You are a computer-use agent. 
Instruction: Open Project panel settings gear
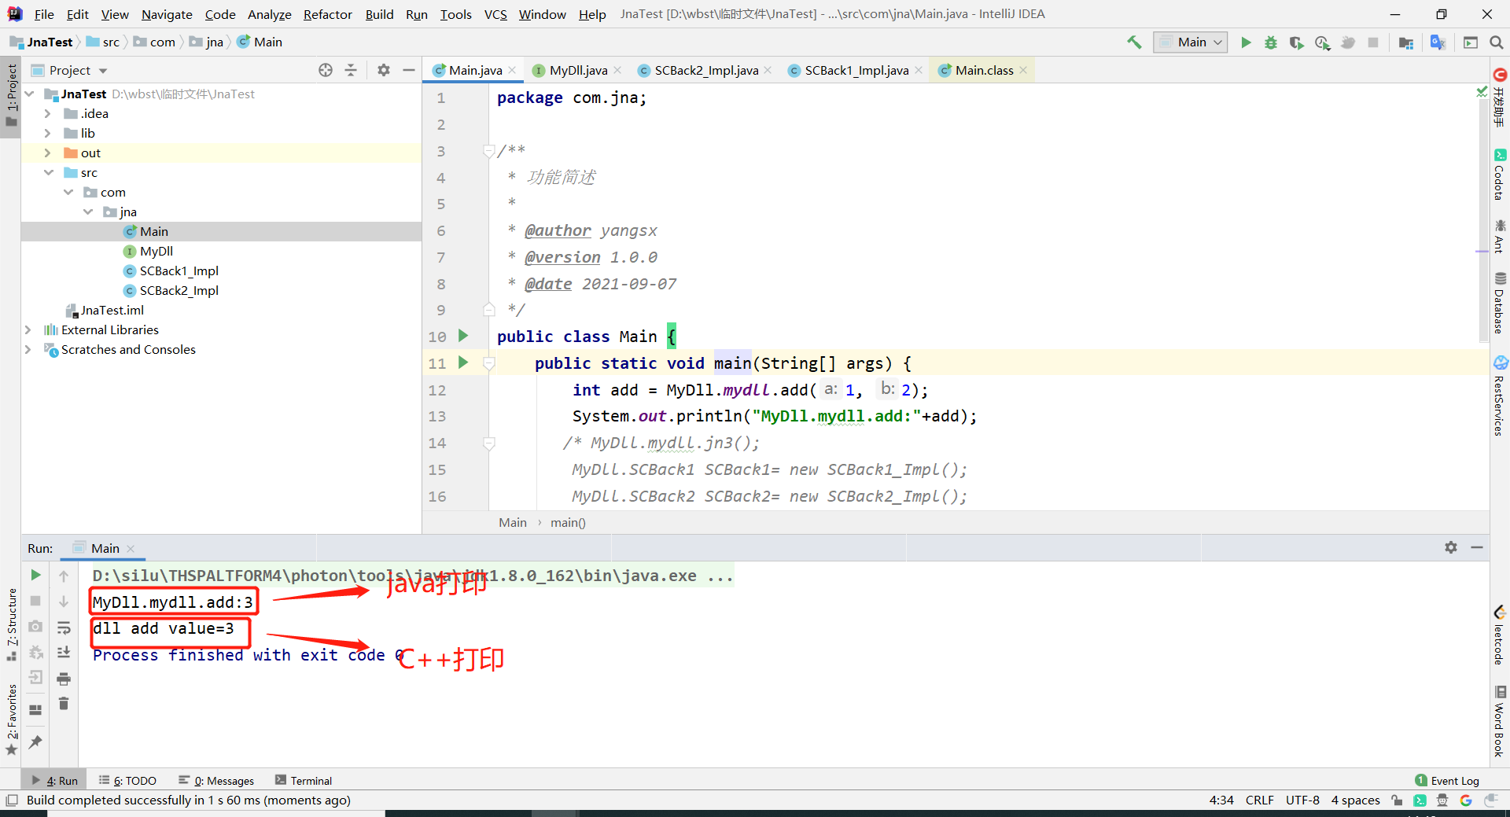383,70
